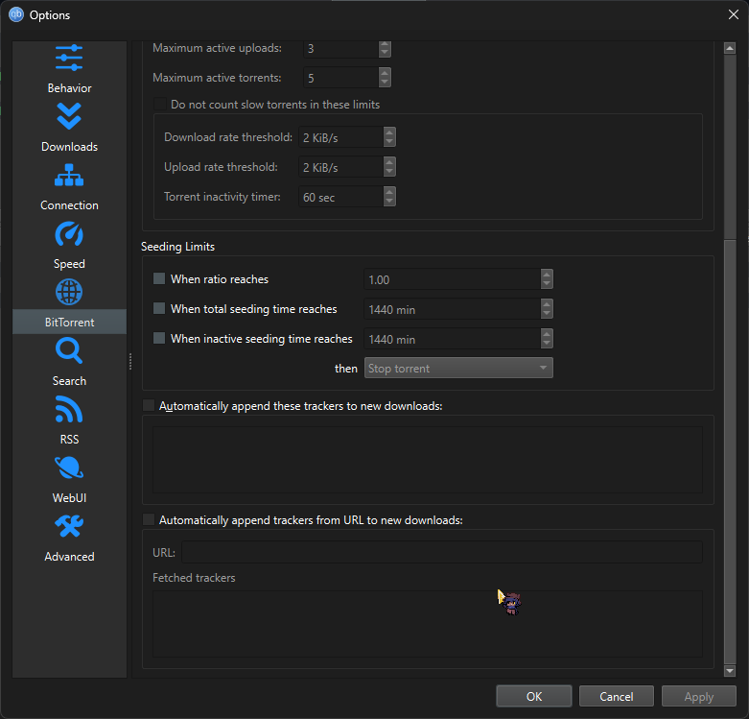Open the WebUI planet icon

tap(69, 468)
